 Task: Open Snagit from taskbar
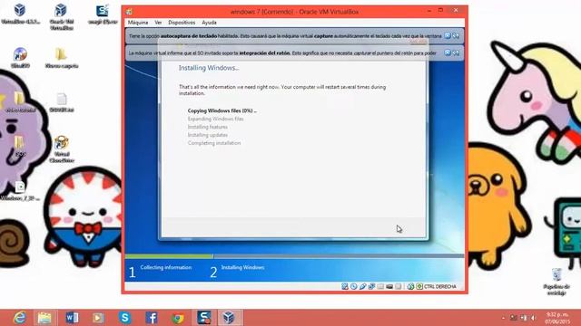(x=203, y=318)
